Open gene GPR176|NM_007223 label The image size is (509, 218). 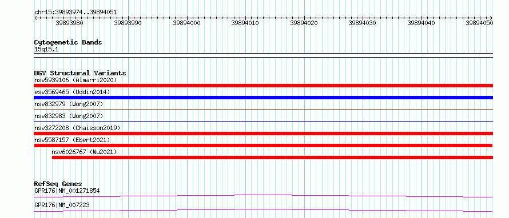62,205
